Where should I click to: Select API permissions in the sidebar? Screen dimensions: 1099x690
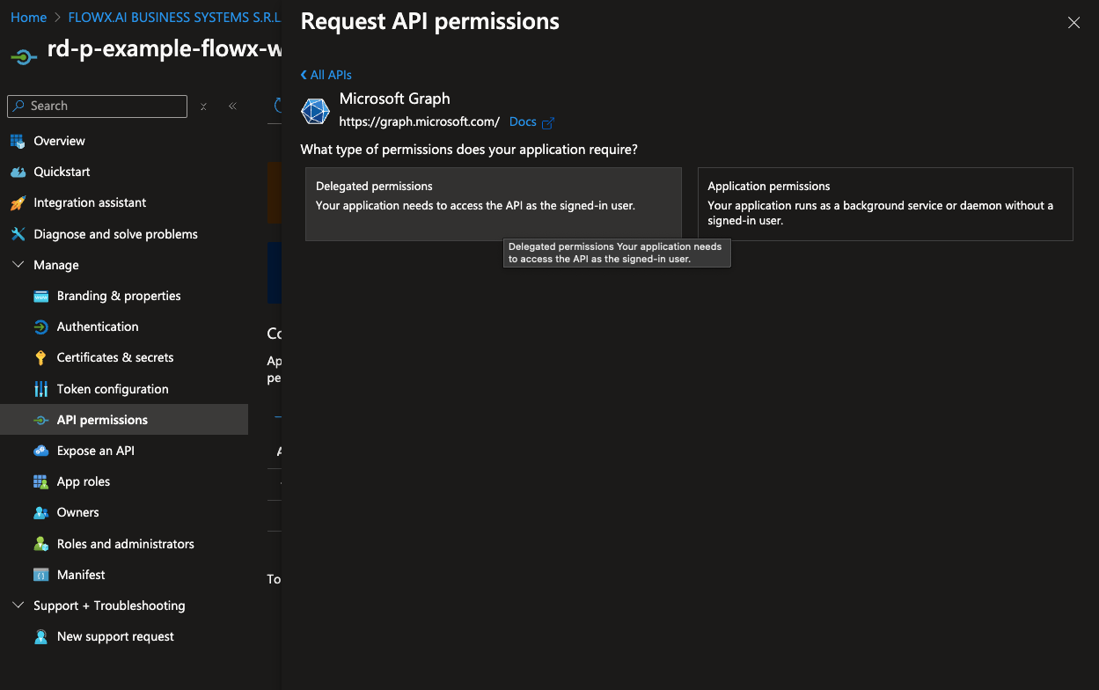(x=124, y=420)
